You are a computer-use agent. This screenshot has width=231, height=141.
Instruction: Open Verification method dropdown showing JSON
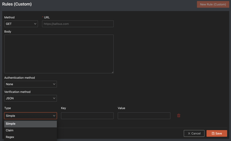pyautogui.click(x=30, y=98)
